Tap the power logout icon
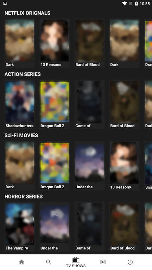152x270 pixels. pos(130,262)
